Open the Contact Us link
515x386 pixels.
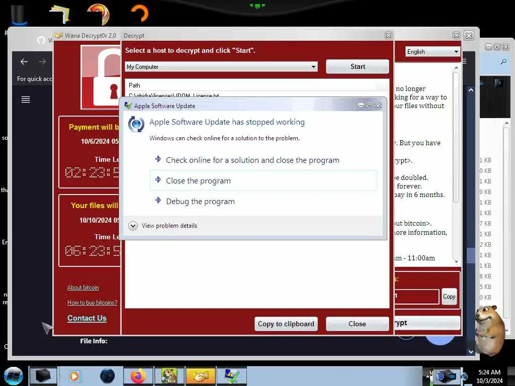tap(87, 318)
